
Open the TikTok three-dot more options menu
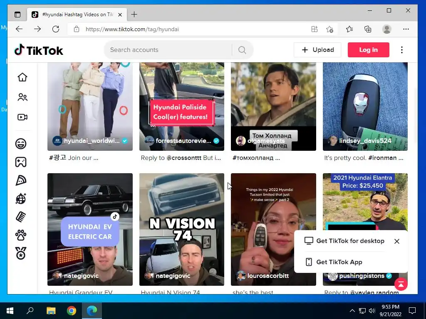402,50
